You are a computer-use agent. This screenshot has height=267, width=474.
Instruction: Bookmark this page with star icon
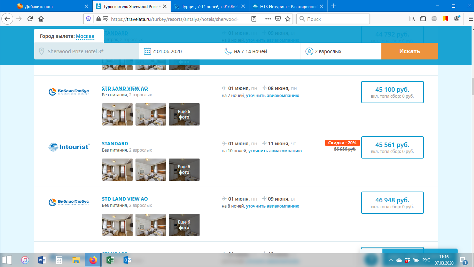point(288,19)
